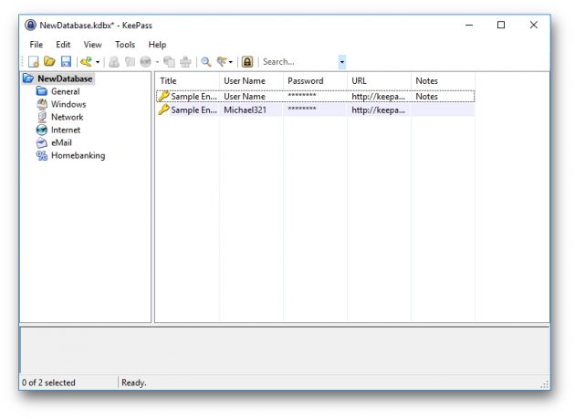Click the key icon of Michael321's entry
Image resolution: width=575 pixels, height=419 pixels.
pyautogui.click(x=163, y=110)
